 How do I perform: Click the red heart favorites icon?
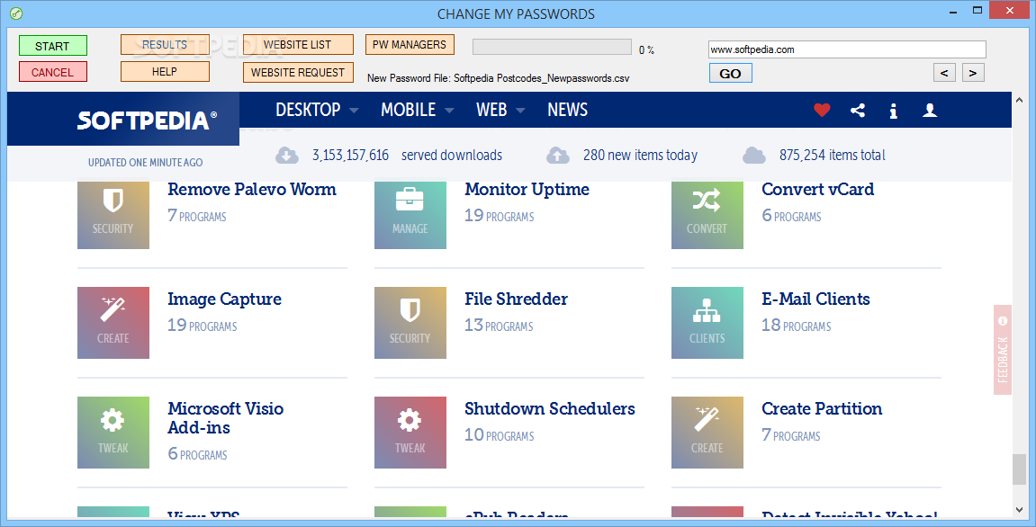pyautogui.click(x=821, y=111)
